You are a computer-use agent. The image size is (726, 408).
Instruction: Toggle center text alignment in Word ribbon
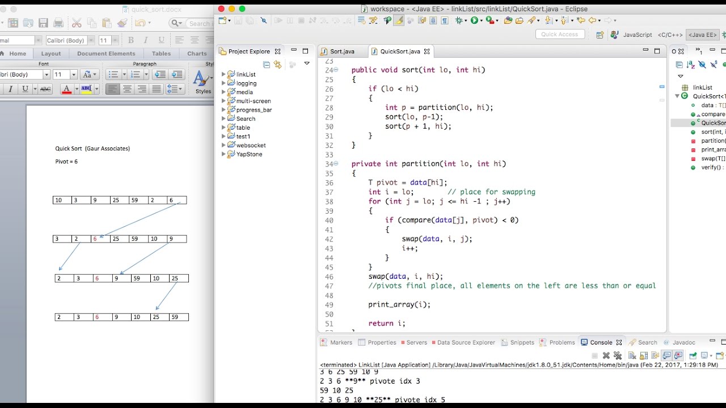pos(128,89)
